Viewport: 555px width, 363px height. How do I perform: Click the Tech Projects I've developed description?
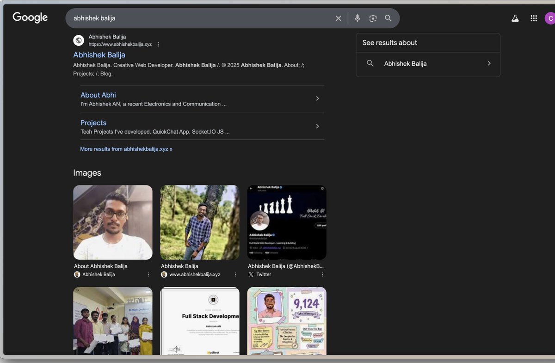click(x=155, y=132)
